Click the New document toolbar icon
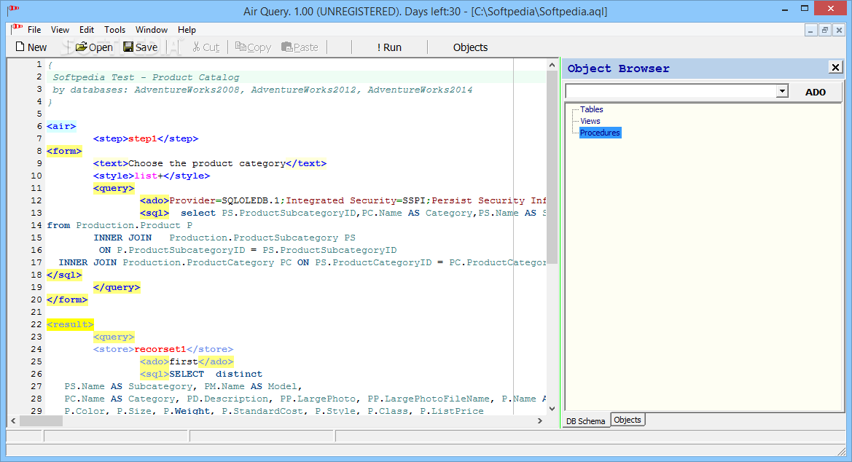852x462 pixels. tap(20, 47)
